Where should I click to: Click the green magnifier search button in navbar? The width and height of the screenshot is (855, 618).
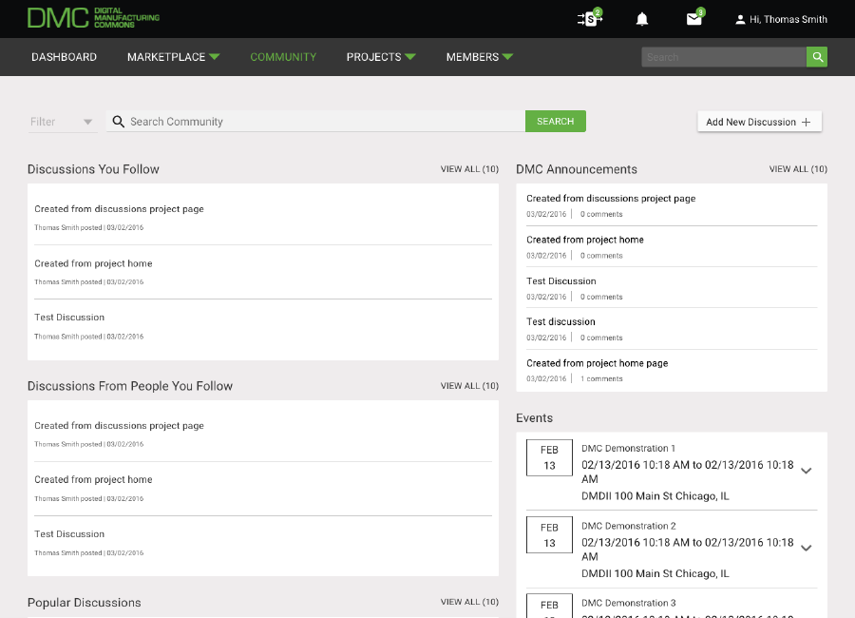[x=817, y=57]
